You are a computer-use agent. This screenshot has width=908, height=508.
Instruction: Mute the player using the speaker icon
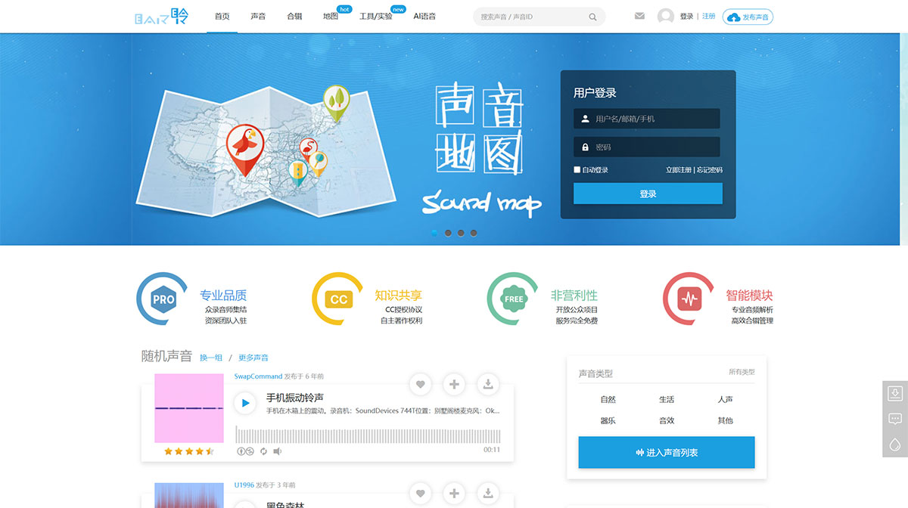[x=277, y=450]
